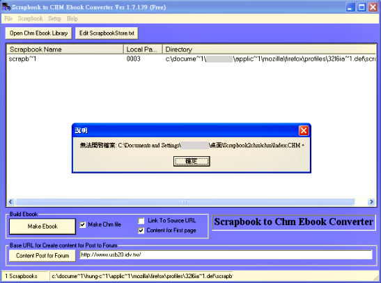This screenshot has width=381, height=283.
Task: Click the Base URL input field
Action: coord(226,255)
